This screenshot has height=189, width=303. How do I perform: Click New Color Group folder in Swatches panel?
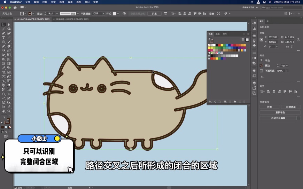pos(235,102)
